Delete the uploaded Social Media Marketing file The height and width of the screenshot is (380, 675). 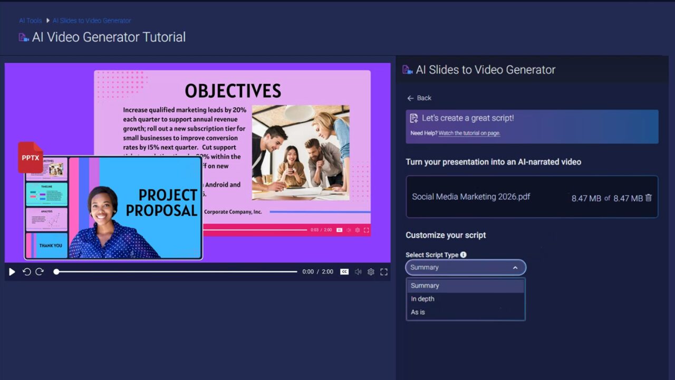pyautogui.click(x=648, y=197)
